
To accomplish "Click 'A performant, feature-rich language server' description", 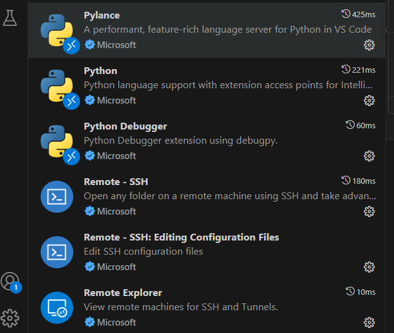I will 228,30.
